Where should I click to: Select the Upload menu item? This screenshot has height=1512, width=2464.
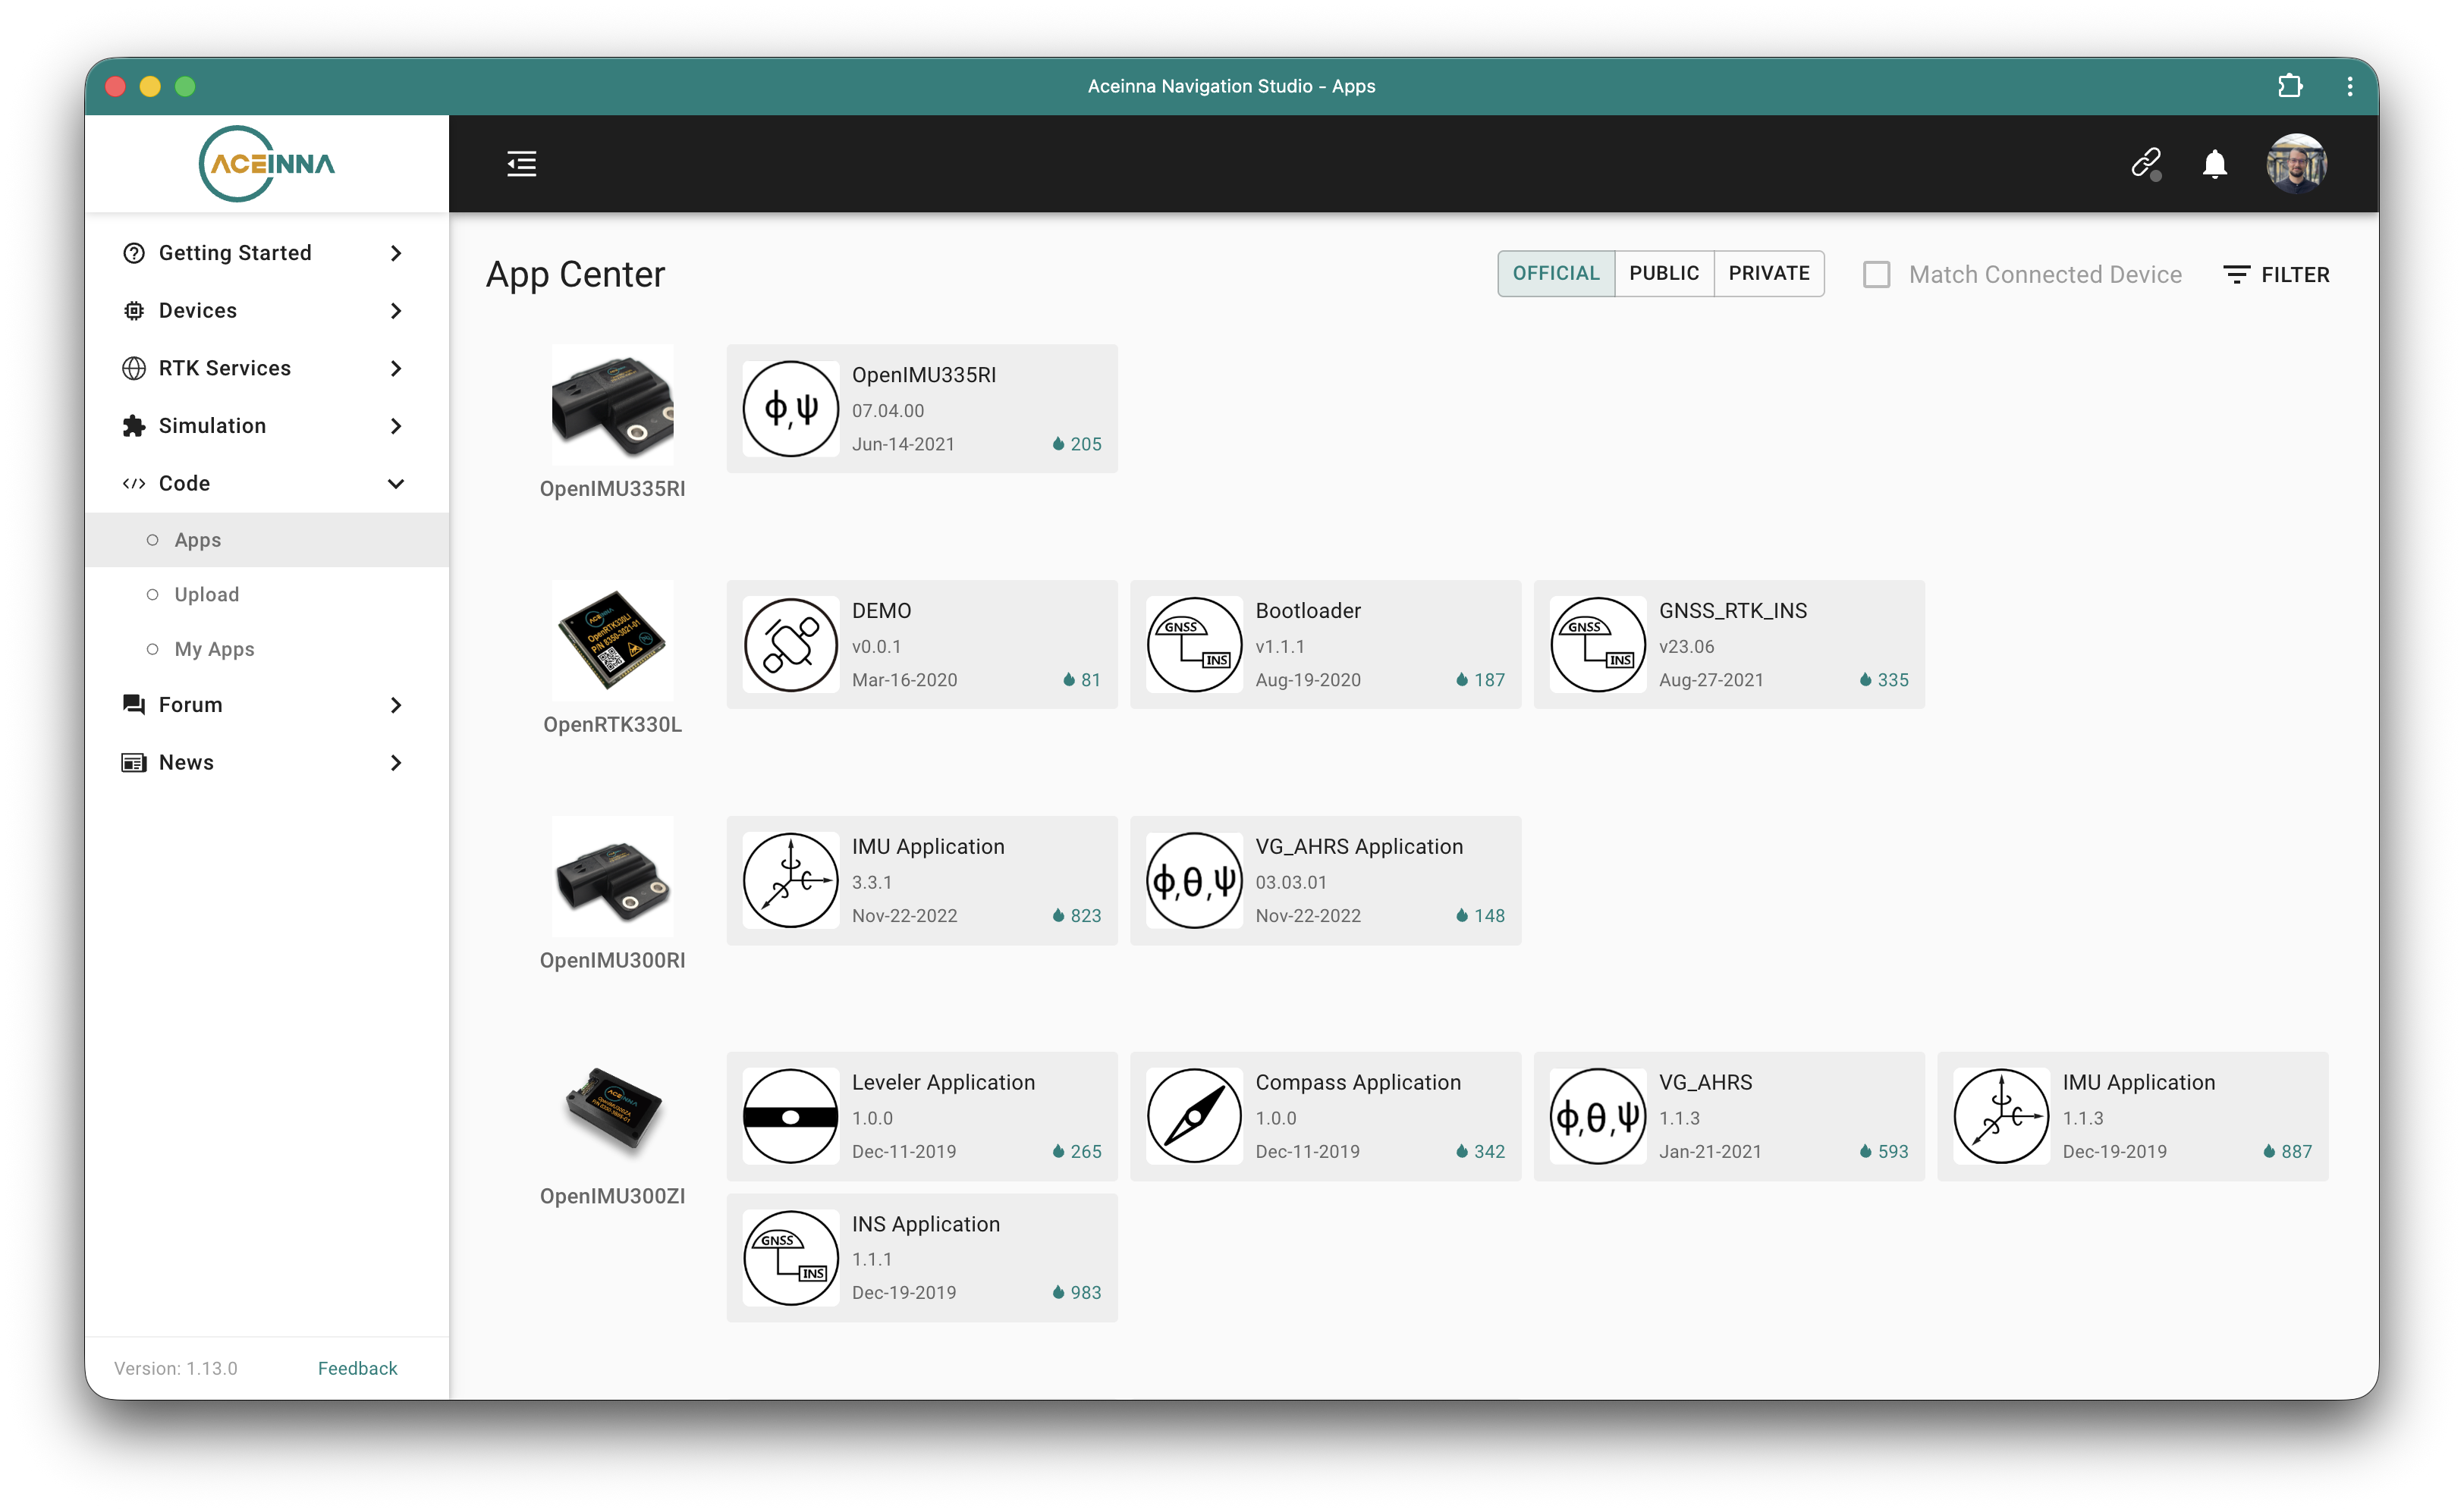coord(207,594)
